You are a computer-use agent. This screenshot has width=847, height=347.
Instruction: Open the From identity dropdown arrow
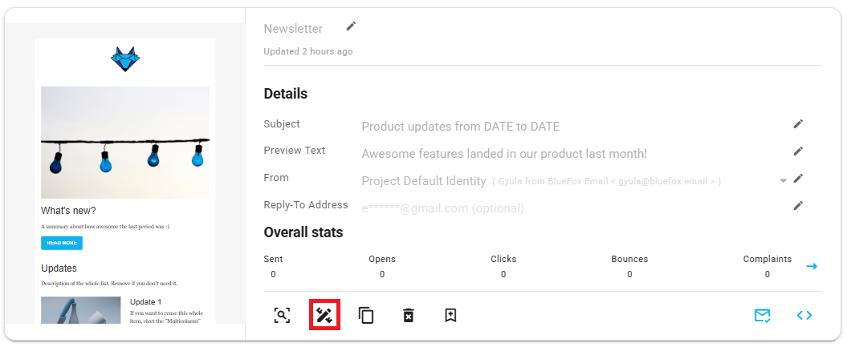[784, 181]
